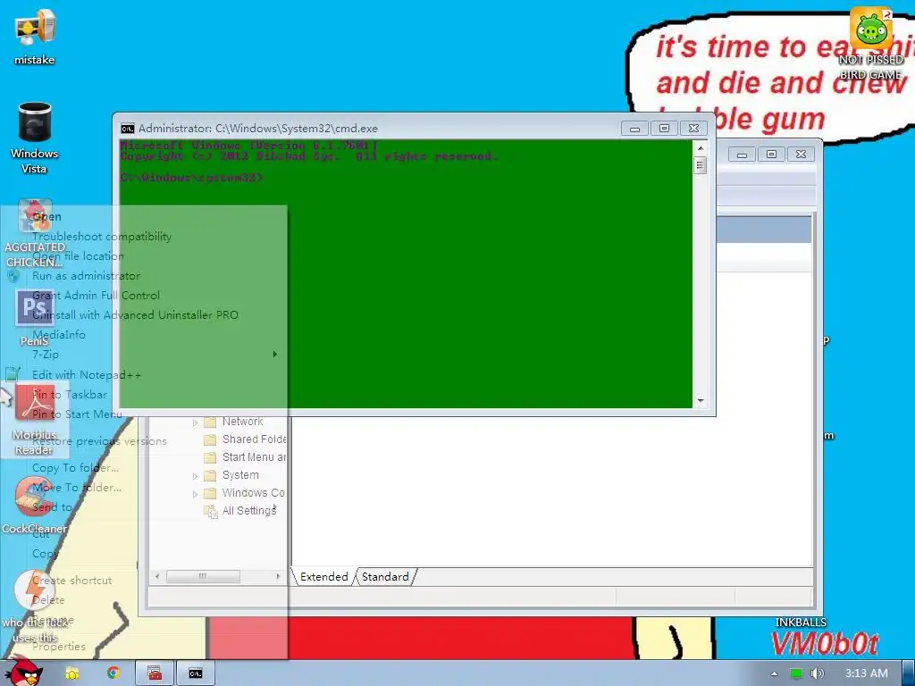Screen dimensions: 915x686
Task: Show hidden tray icons arrow
Action: 775,673
